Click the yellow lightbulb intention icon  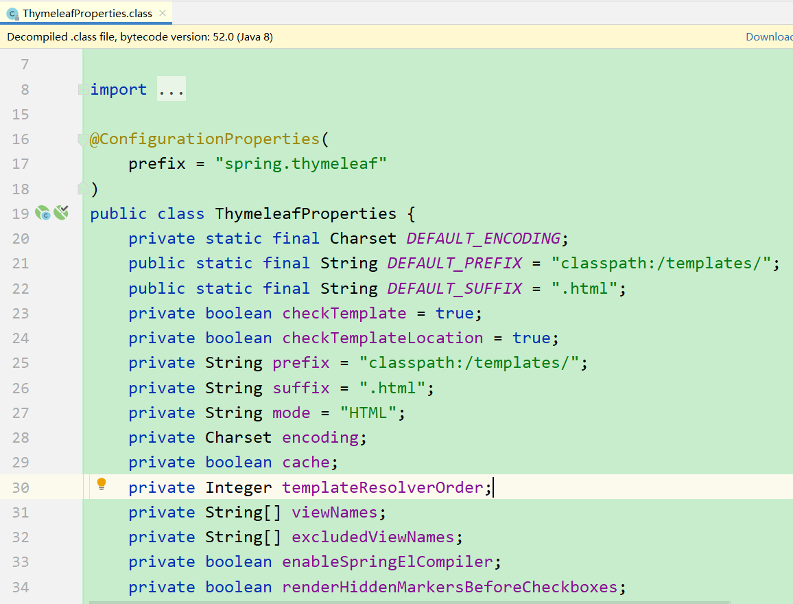(x=102, y=485)
